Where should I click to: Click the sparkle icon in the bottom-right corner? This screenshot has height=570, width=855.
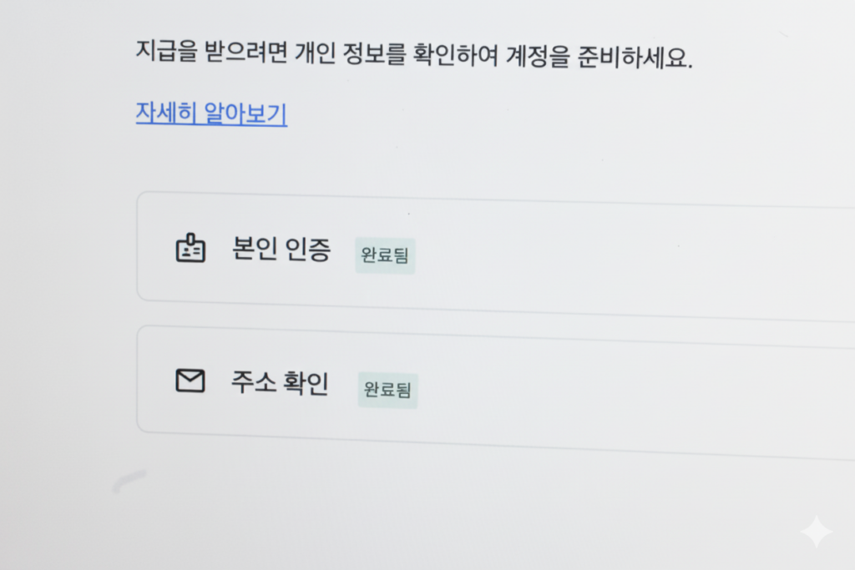pos(815,532)
